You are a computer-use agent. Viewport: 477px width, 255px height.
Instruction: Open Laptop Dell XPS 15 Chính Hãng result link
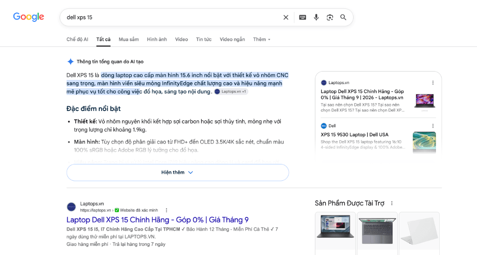pos(157,220)
